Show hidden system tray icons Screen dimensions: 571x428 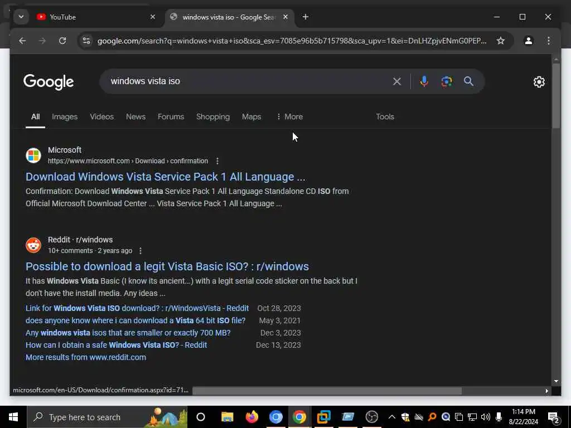tap(392, 417)
